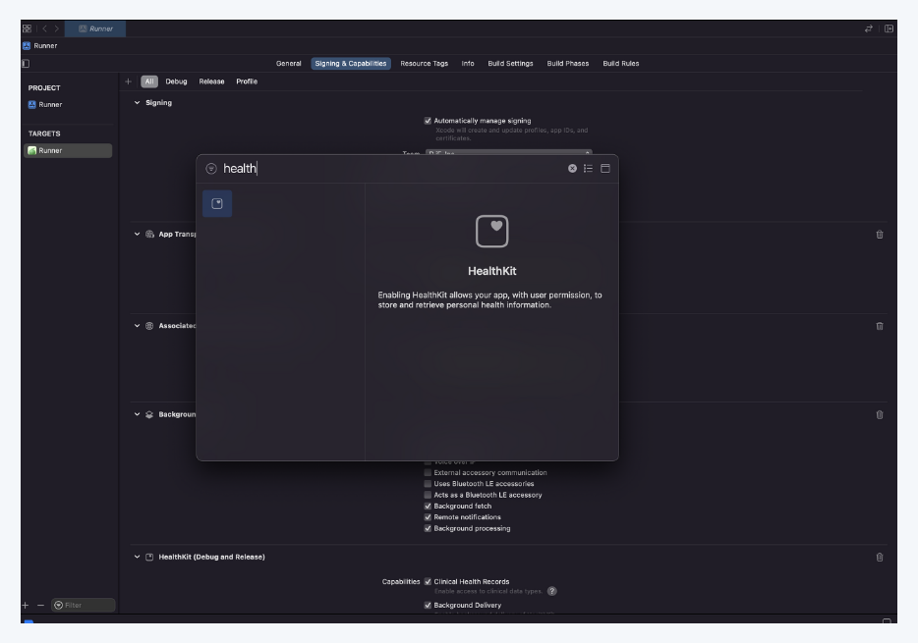Click the Background Modes section icon
The image size is (918, 643).
[149, 414]
